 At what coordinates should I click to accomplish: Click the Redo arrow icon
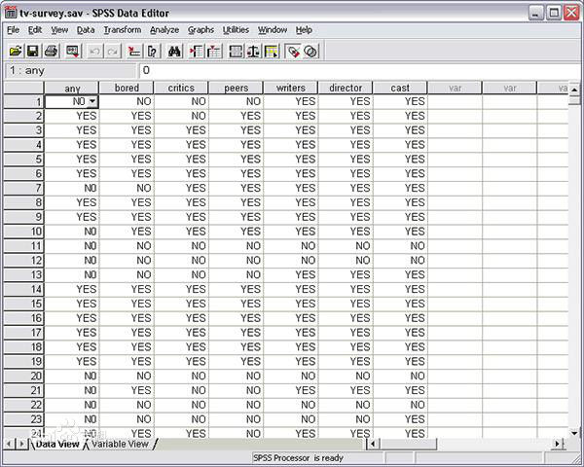pyautogui.click(x=113, y=51)
